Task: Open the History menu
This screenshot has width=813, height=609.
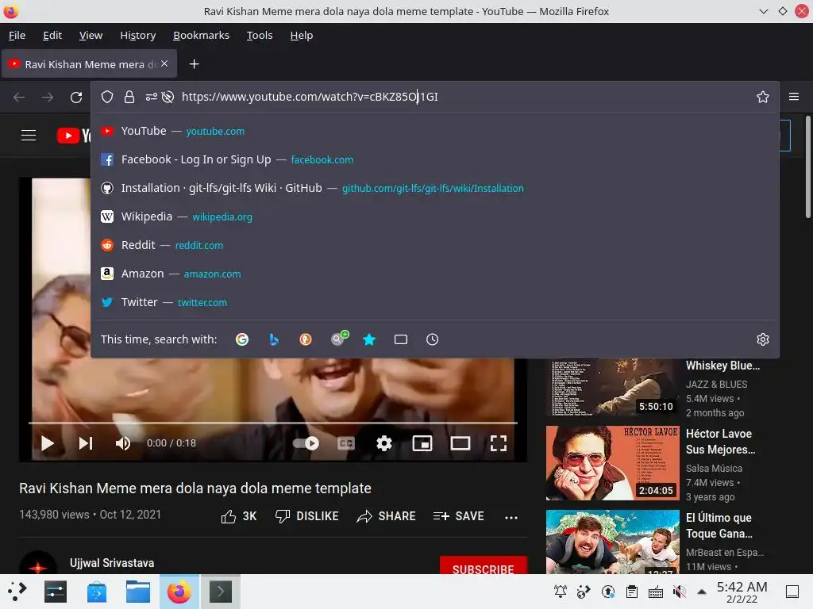Action: (138, 35)
